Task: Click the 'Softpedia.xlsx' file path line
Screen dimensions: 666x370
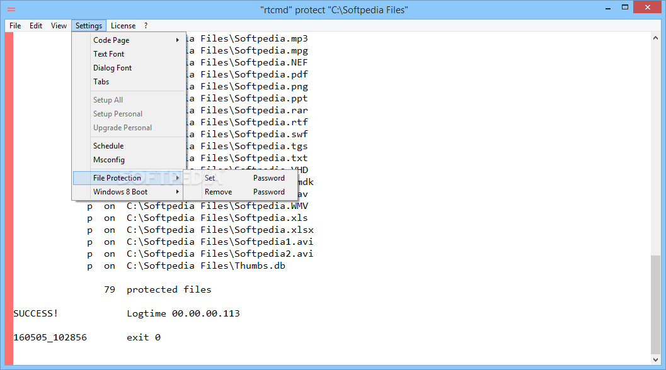Action: (220, 230)
